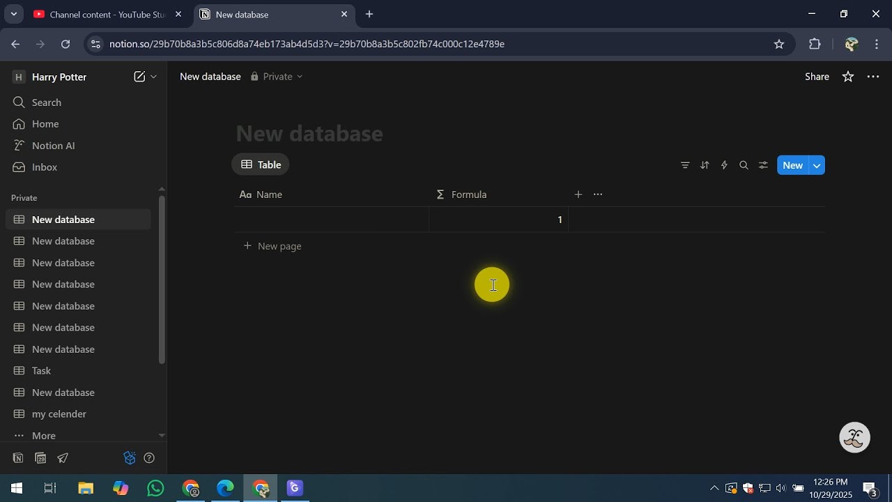Click the sparkle cube icon in sidebar footer
Screen dimensions: 892x502
tap(130, 458)
